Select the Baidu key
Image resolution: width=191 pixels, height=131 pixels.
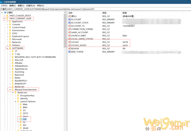18,78
